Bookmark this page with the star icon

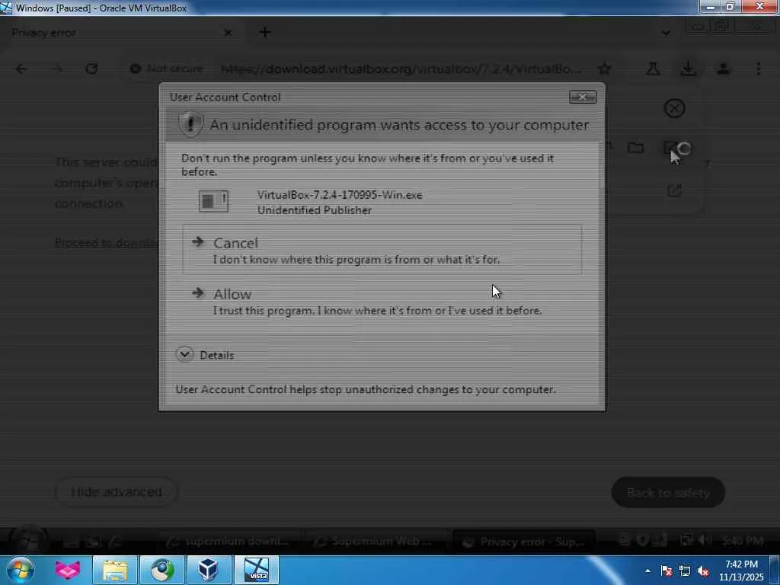click(604, 69)
